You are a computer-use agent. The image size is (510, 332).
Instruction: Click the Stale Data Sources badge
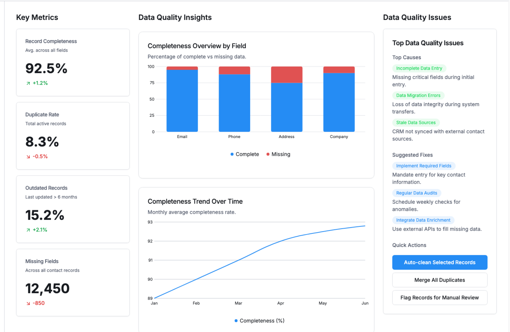[416, 123]
